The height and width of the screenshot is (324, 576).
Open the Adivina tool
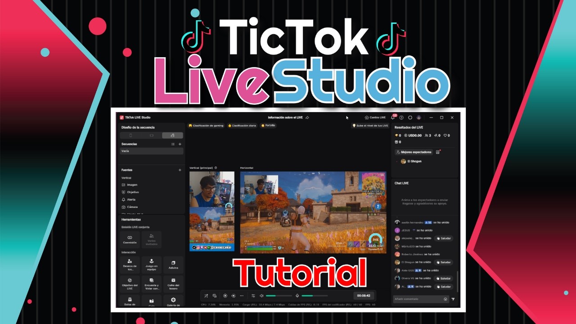[x=173, y=265]
